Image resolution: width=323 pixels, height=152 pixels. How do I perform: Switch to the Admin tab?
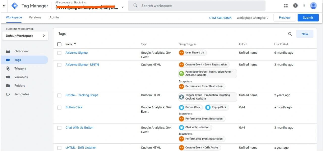[x=54, y=17]
